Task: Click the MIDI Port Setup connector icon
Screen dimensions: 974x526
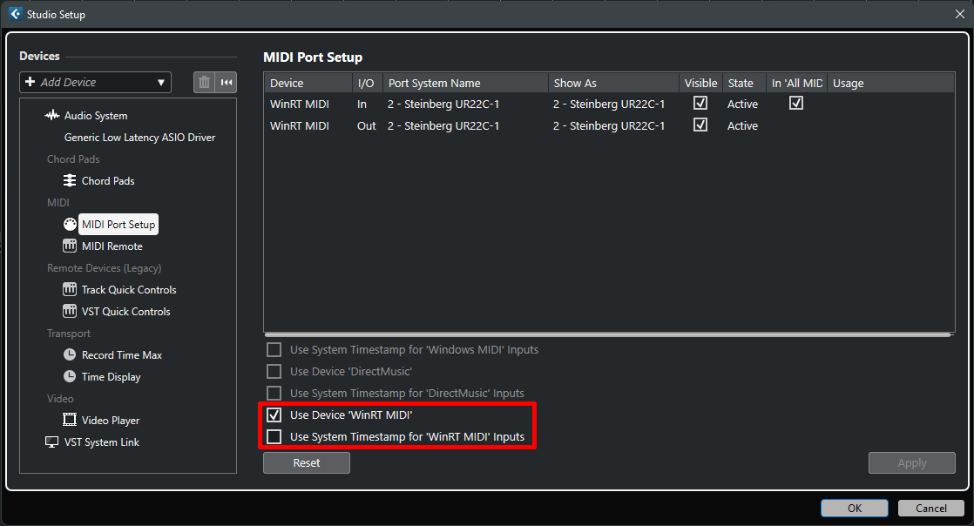Action: tap(70, 225)
